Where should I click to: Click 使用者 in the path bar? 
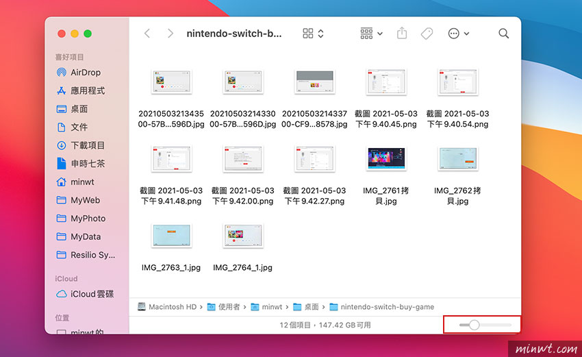(224, 307)
